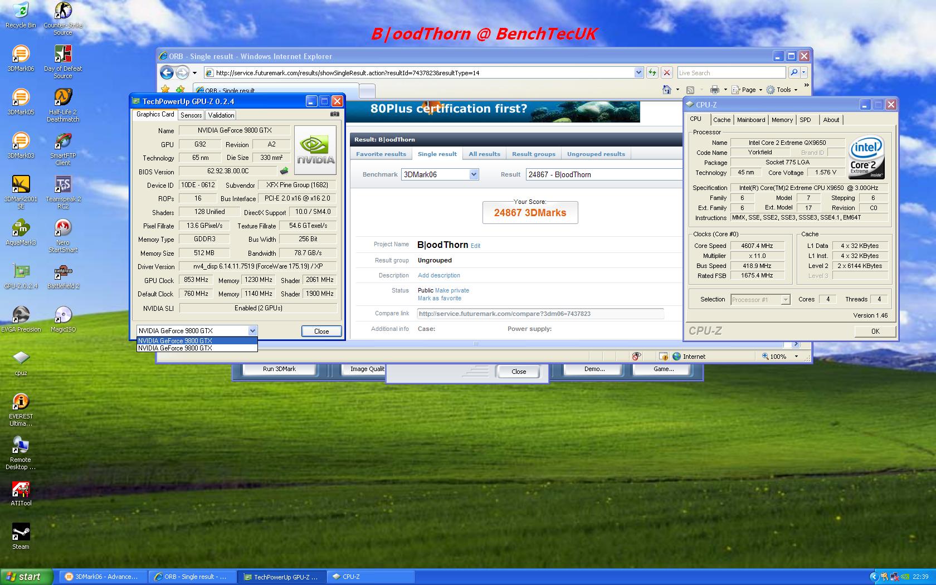Open Result groups tab on ORB page
936x585 pixels.
(534, 154)
